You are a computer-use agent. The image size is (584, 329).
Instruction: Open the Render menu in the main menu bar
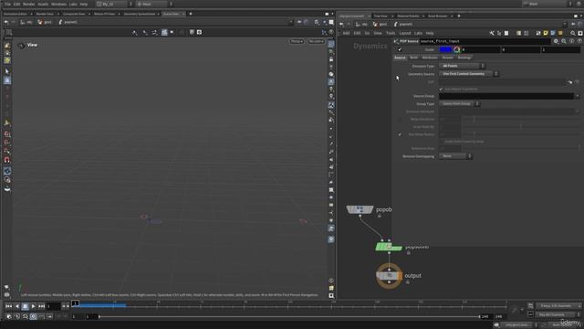(28, 4)
